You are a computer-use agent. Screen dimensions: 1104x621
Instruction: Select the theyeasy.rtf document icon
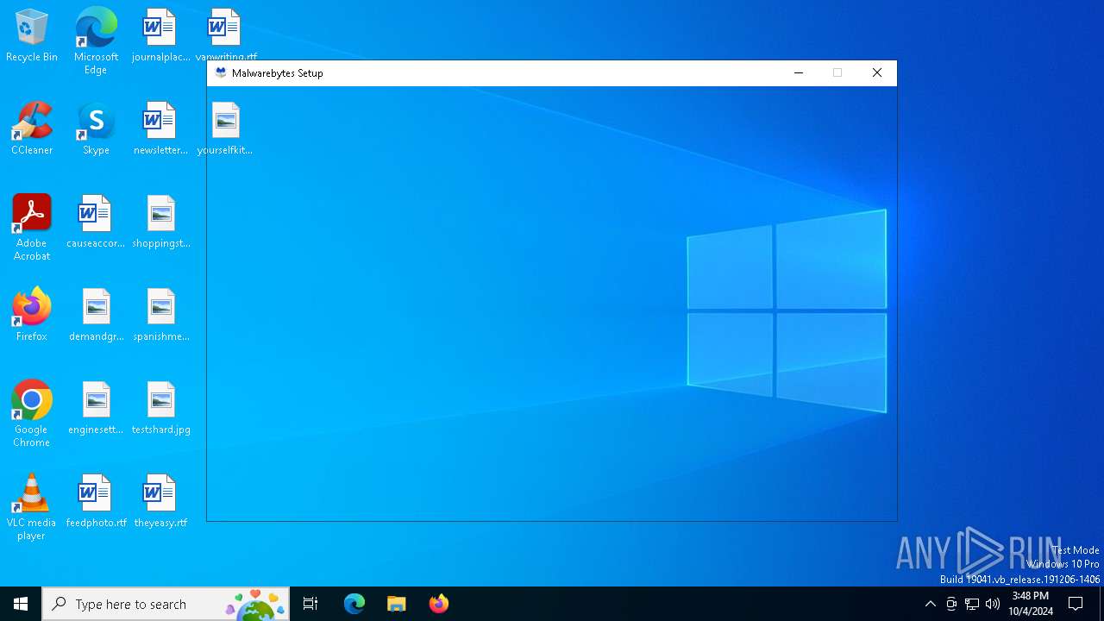click(160, 501)
